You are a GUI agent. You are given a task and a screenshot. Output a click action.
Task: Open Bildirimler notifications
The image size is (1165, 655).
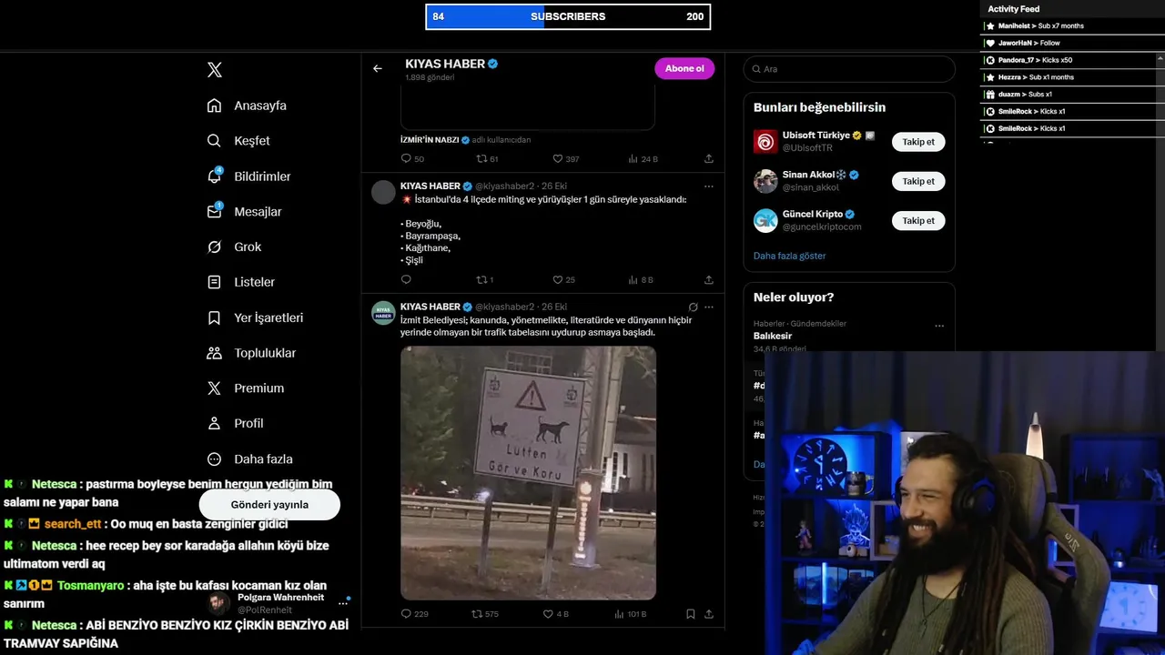248,176
